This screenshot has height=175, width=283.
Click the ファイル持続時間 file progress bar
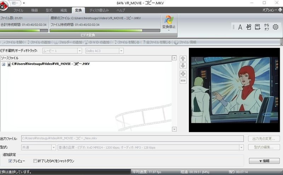pos(105,31)
